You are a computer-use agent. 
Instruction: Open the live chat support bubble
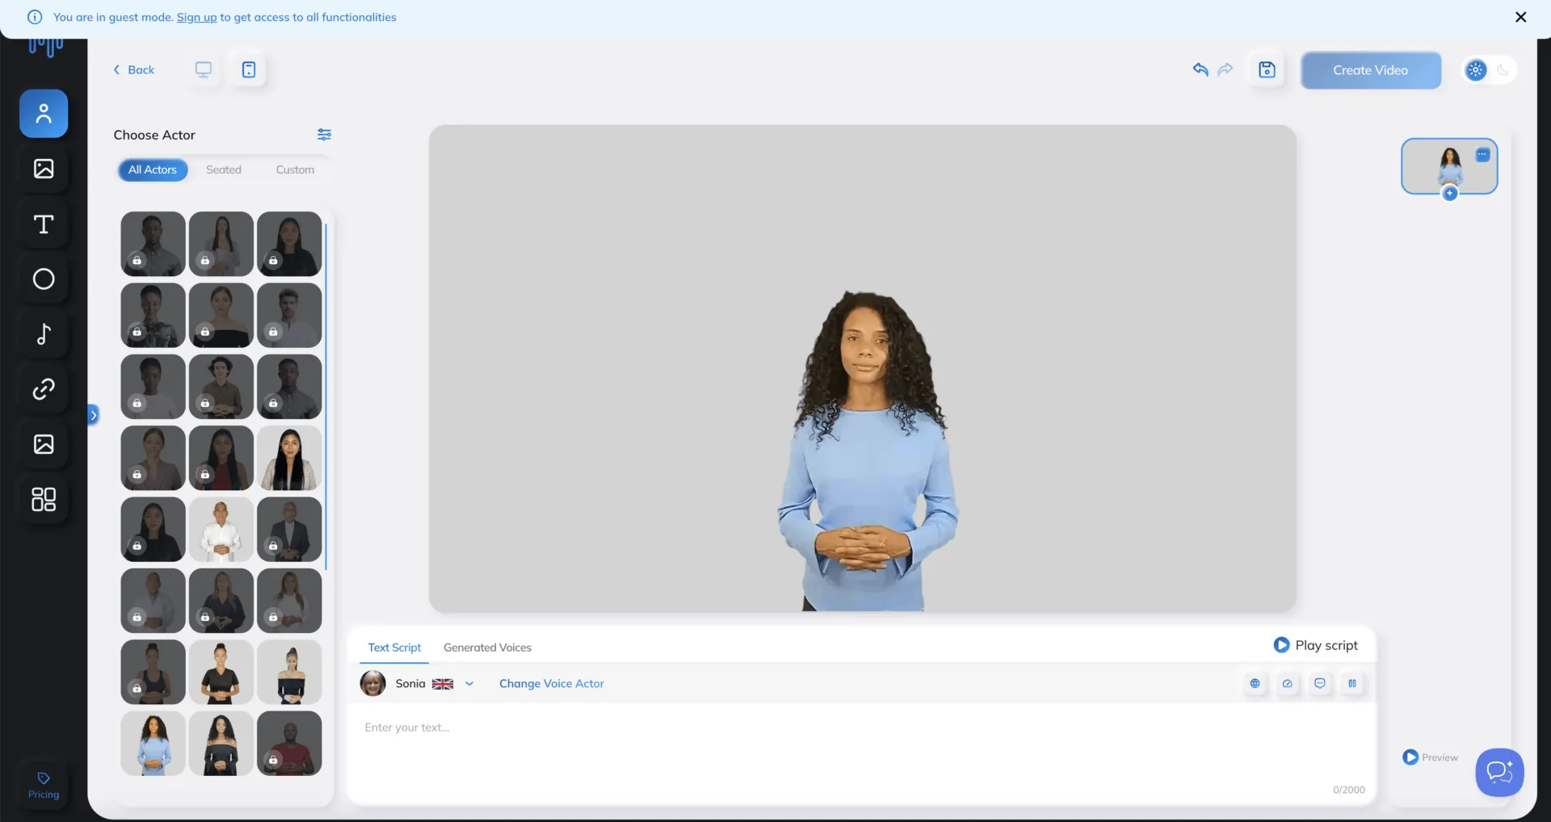[1499, 772]
